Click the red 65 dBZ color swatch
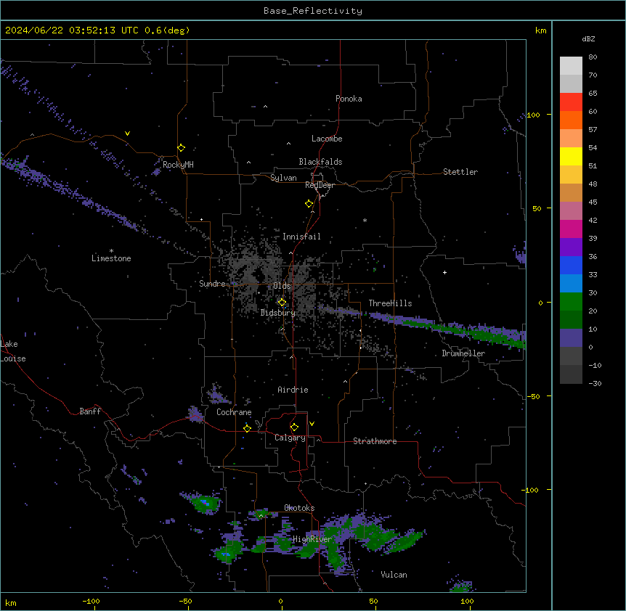Viewport: 626px width, 611px height. pos(571,102)
